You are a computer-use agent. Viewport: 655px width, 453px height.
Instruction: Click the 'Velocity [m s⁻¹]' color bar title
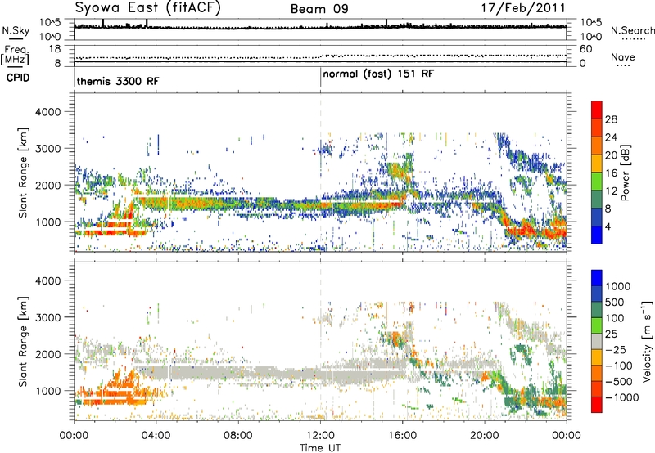pos(647,341)
